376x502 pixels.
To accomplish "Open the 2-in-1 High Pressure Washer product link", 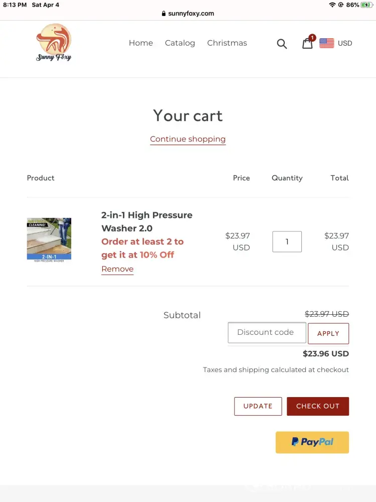I will [147, 221].
